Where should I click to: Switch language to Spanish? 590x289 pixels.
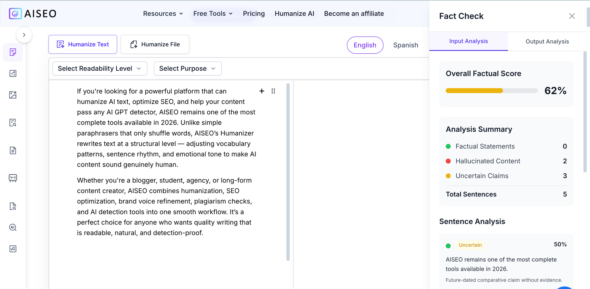coord(406,45)
